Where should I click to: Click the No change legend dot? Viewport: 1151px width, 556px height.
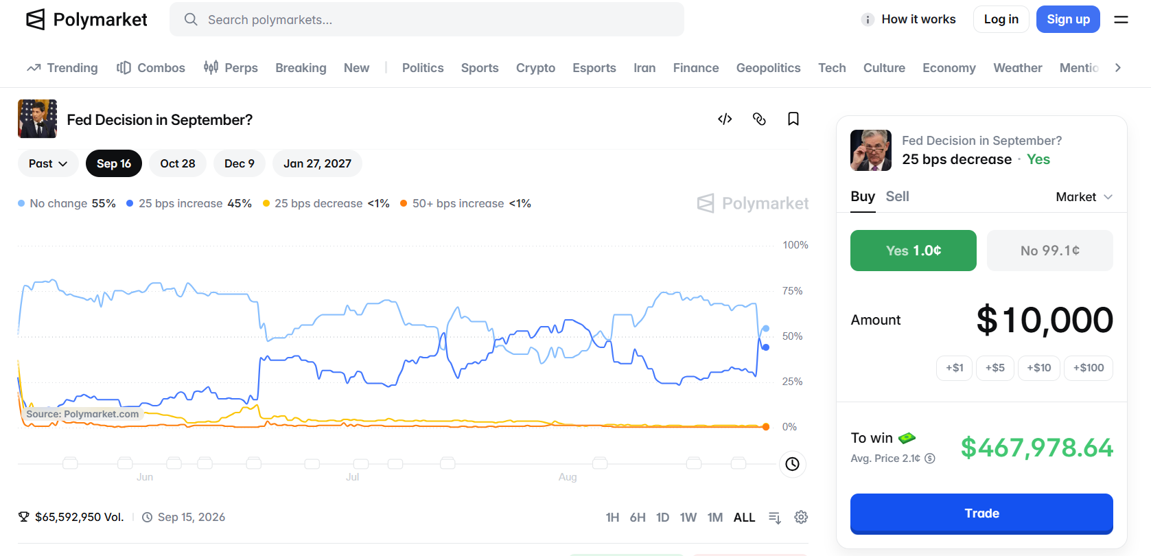coord(21,203)
